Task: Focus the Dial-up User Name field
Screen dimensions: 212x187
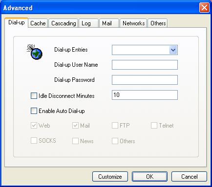Action: tap(145, 65)
